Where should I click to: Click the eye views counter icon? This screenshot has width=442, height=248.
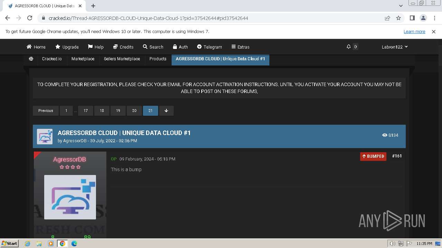coord(385,135)
